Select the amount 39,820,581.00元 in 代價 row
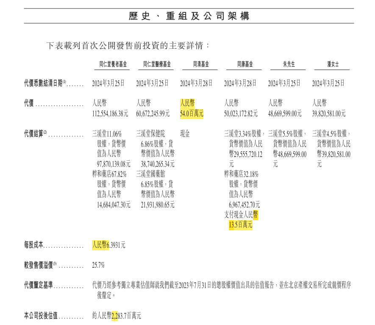The height and width of the screenshot is (325, 375). tap(329, 114)
